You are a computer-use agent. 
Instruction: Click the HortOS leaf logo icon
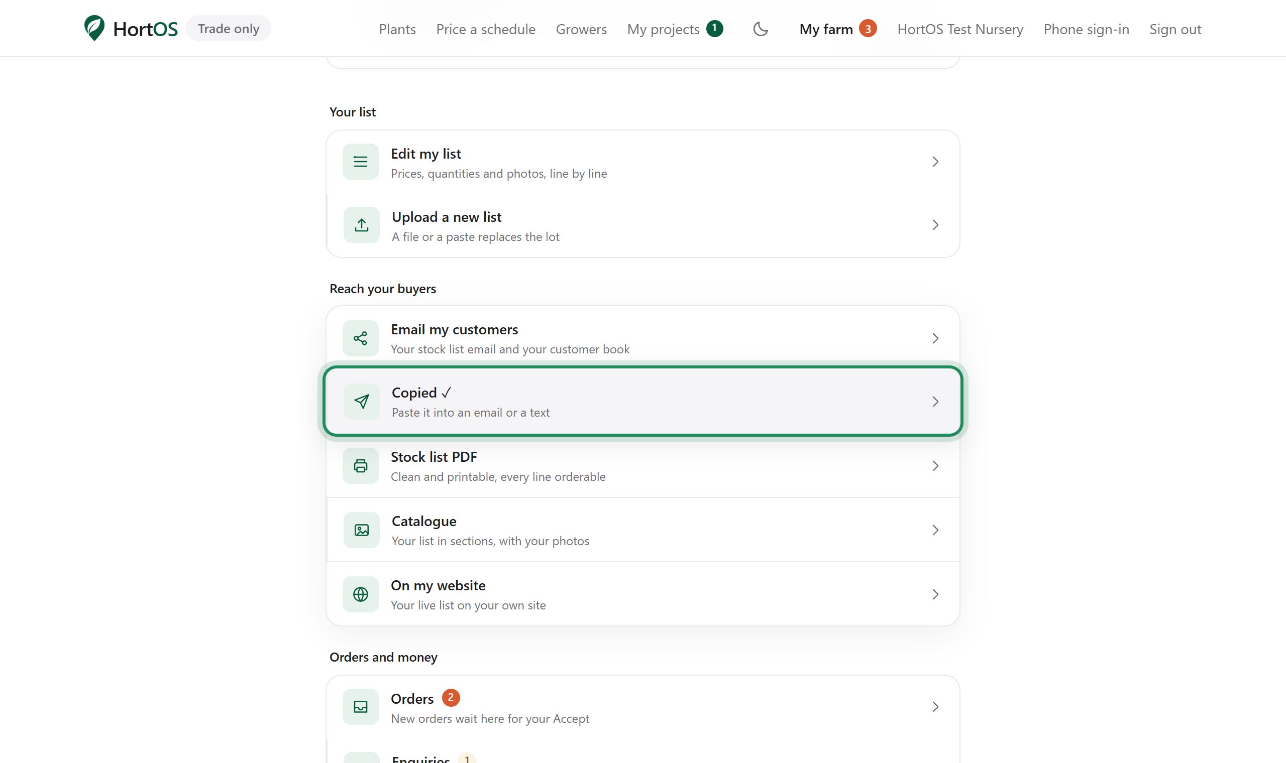pos(94,28)
